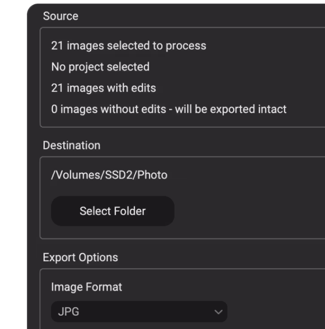The image size is (325, 329).
Task: Click the /Volumes/SSD2/Photo destination path
Action: point(109,175)
